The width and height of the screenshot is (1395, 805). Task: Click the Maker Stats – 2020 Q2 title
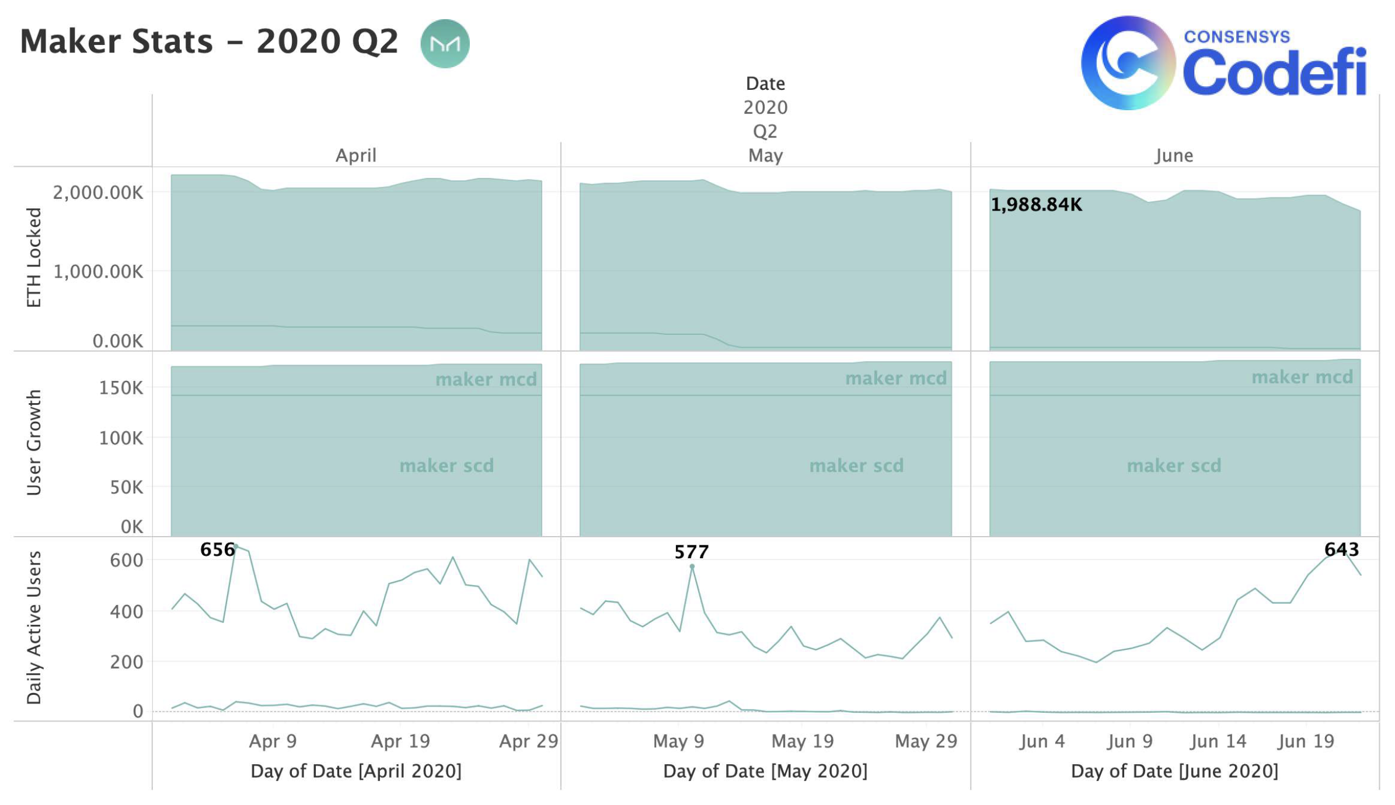(x=209, y=41)
